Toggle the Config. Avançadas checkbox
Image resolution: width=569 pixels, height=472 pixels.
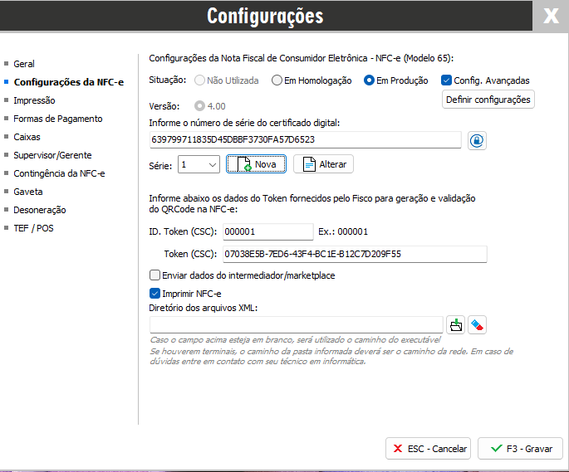point(446,80)
